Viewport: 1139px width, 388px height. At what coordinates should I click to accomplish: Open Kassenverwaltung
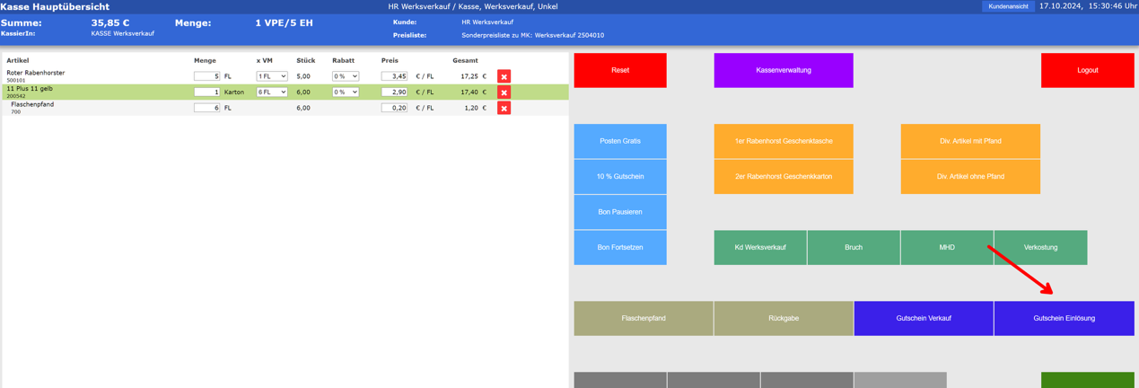pyautogui.click(x=783, y=70)
